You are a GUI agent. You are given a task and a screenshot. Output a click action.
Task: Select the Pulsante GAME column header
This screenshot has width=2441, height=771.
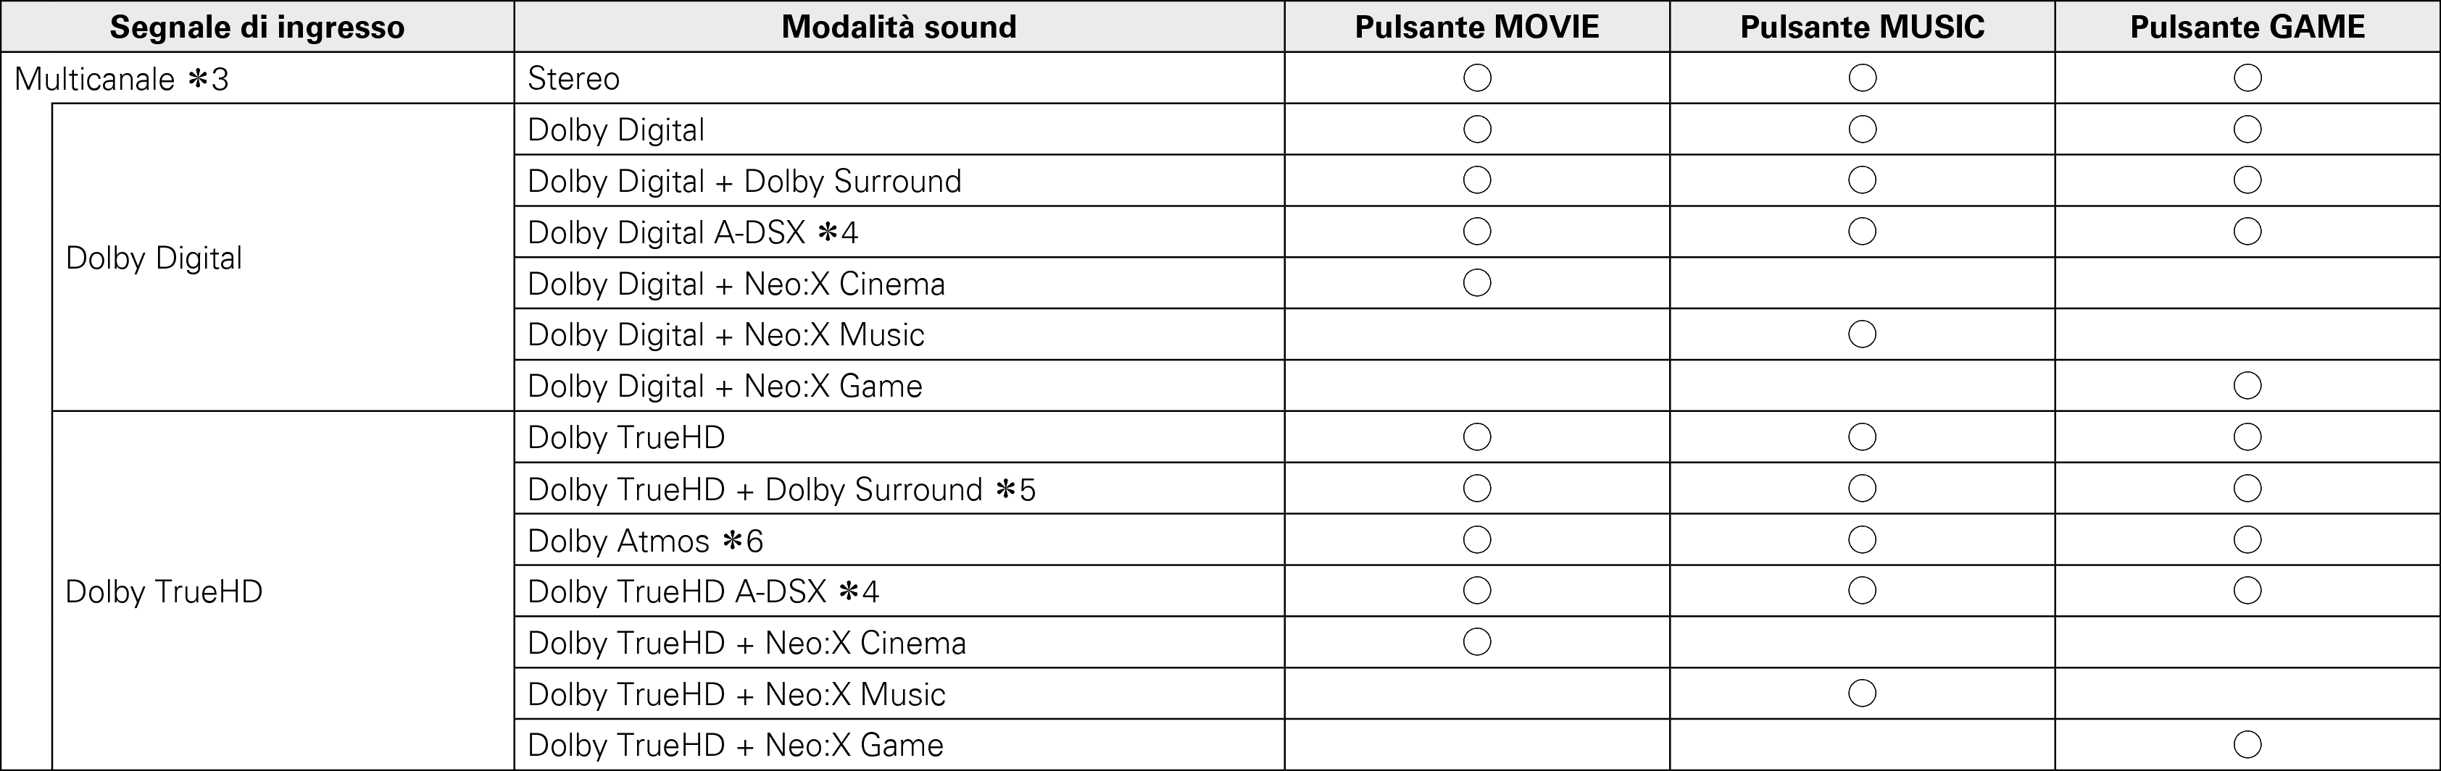coord(2247,27)
